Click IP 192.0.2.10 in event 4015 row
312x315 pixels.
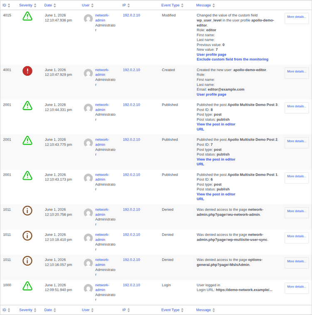point(131,15)
